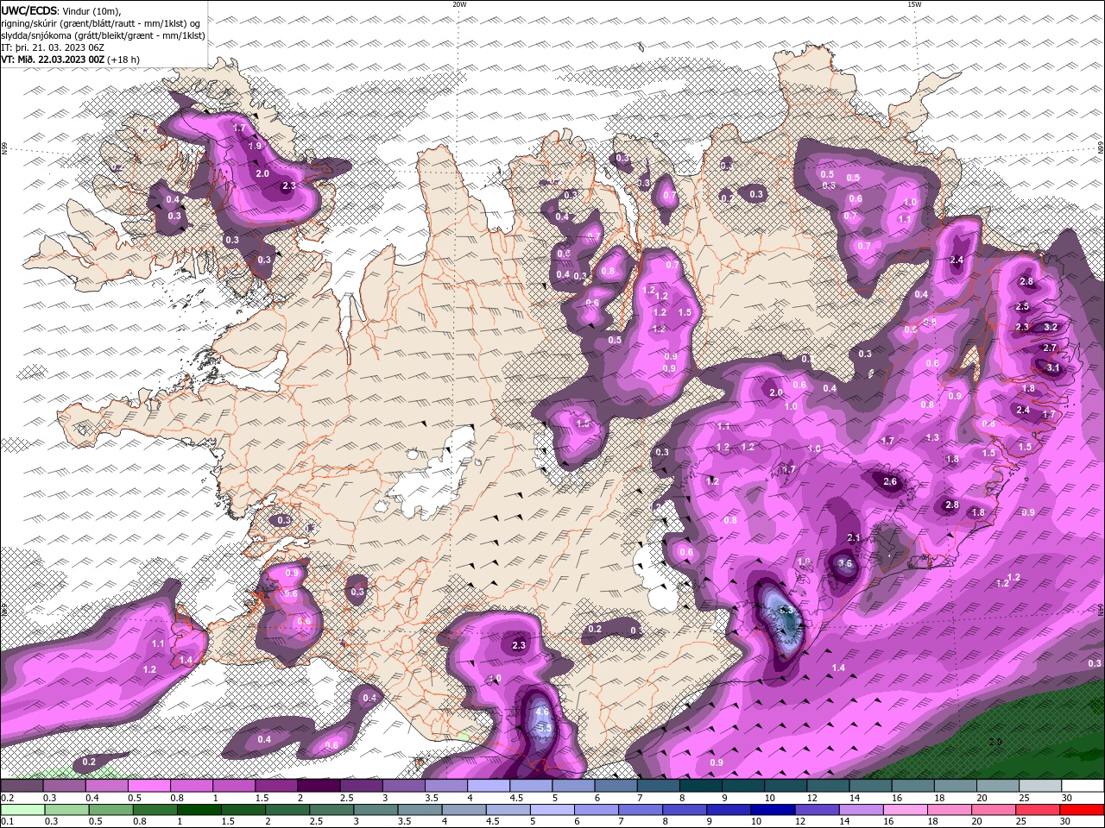Click the navy blue 10 swatch in lower legend
Viewport: 1105px width, 828px height.
tap(773, 810)
